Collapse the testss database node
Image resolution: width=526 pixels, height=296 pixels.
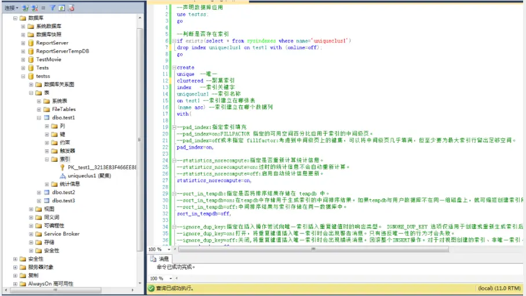tap(23, 76)
